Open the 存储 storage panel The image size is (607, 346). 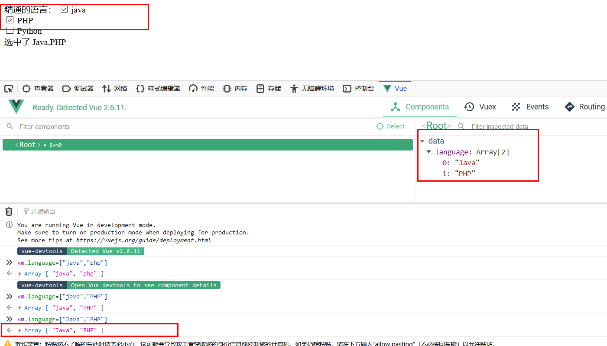point(269,89)
